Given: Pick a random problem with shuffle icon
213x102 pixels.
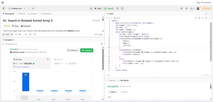Looking at the screenshot, I should (x=33, y=9).
